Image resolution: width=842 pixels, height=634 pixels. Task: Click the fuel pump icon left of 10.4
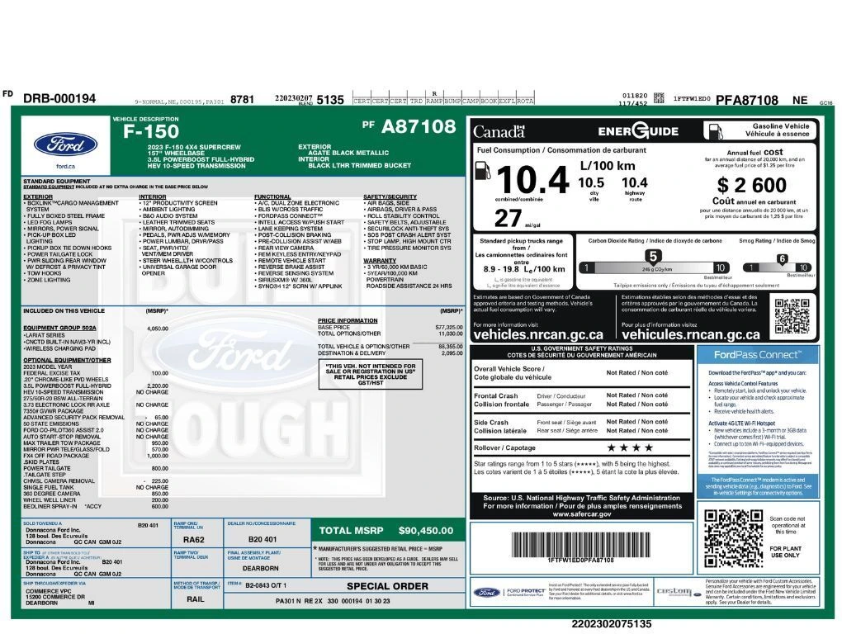[x=483, y=171]
